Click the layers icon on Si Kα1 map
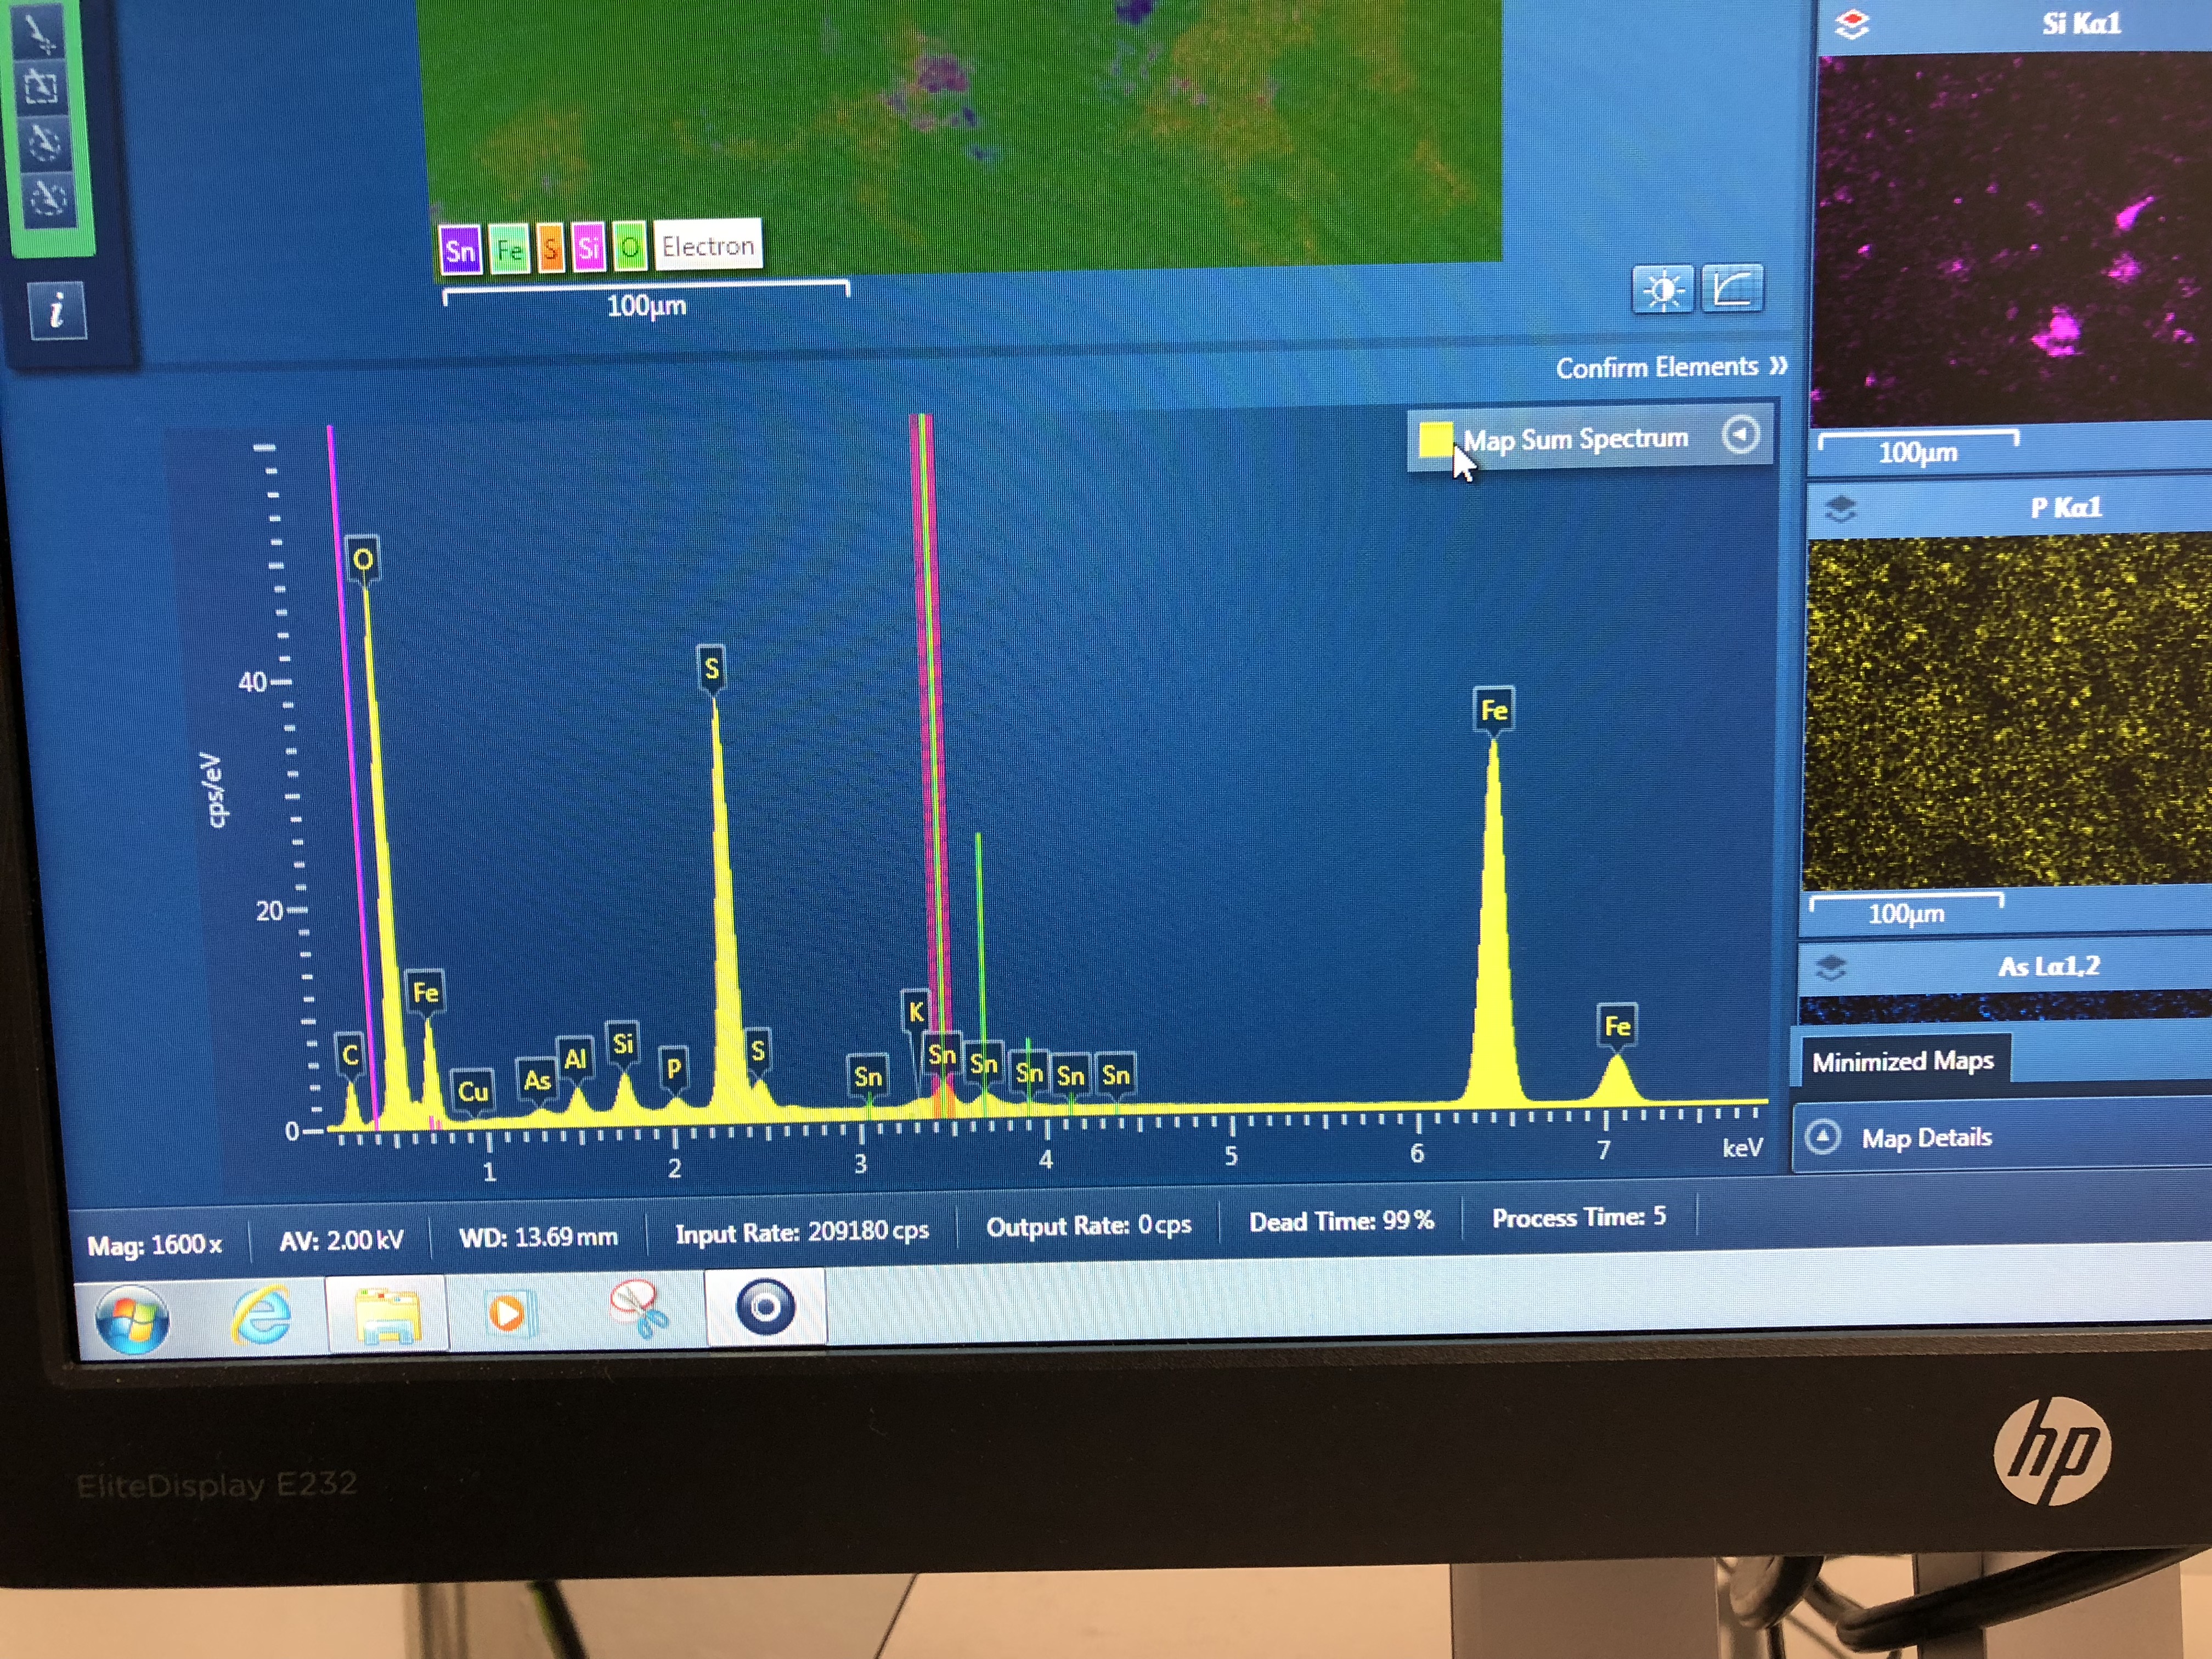 (1852, 24)
